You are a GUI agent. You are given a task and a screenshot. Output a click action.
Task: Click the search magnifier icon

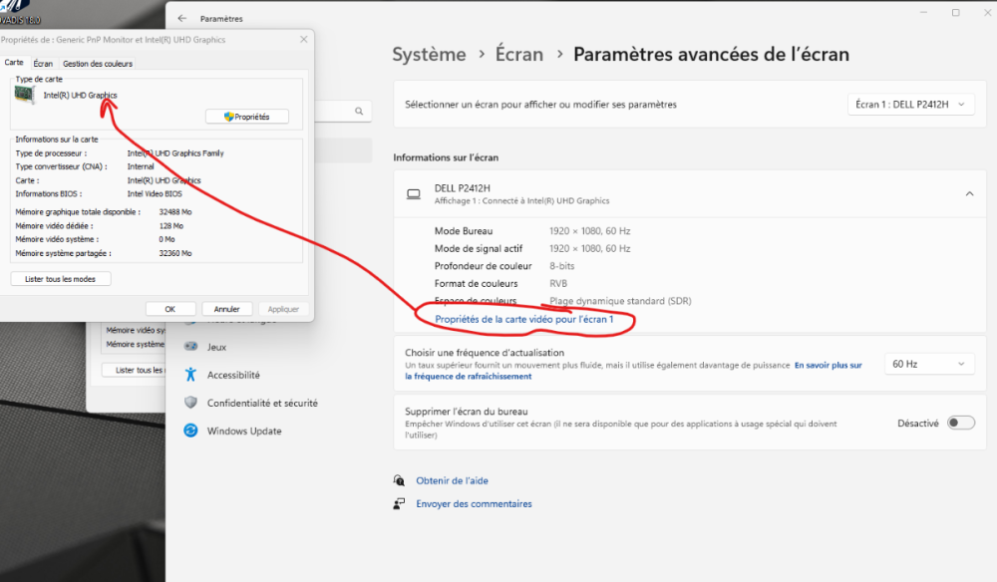point(359,112)
